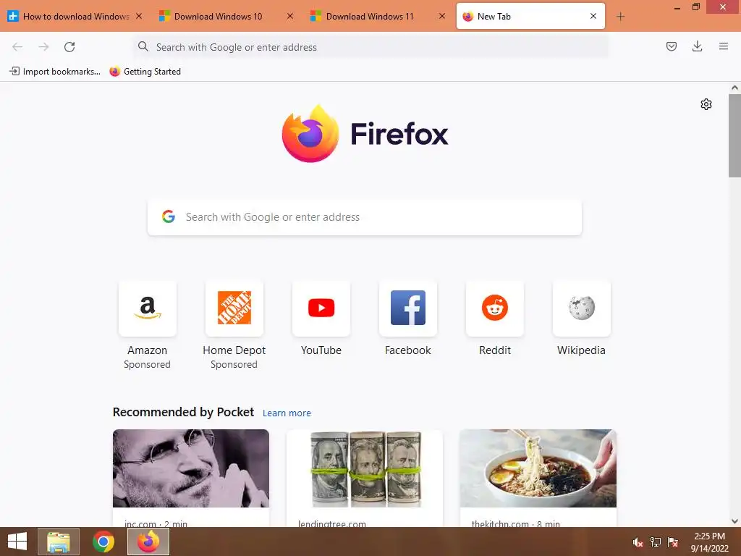Viewport: 741px width, 556px height.
Task: Open the Save to Pocket icon
Action: (x=671, y=46)
